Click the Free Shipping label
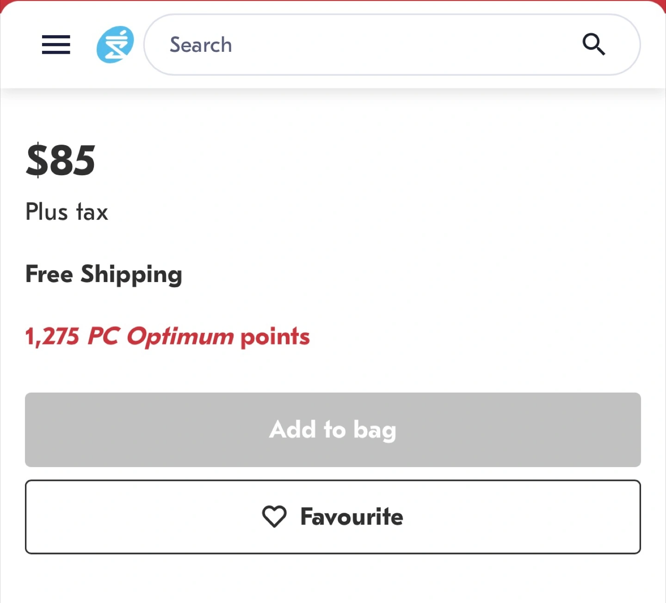 coord(104,274)
